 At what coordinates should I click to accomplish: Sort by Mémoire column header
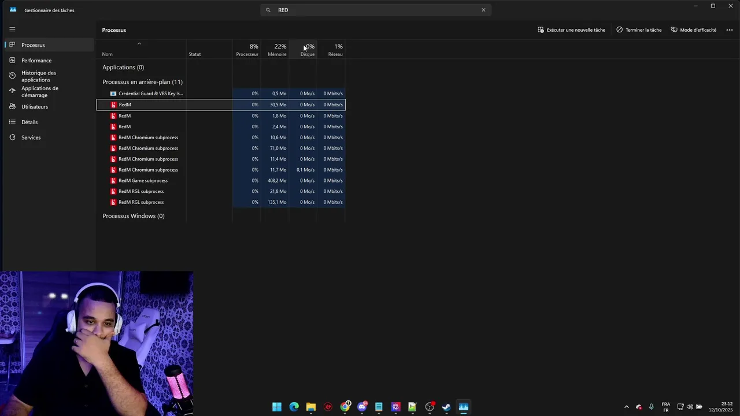pyautogui.click(x=275, y=50)
